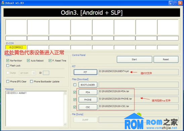This screenshot has width=184, height=131.
Task: Close the Odin3 window
Action: (x=180, y=3)
